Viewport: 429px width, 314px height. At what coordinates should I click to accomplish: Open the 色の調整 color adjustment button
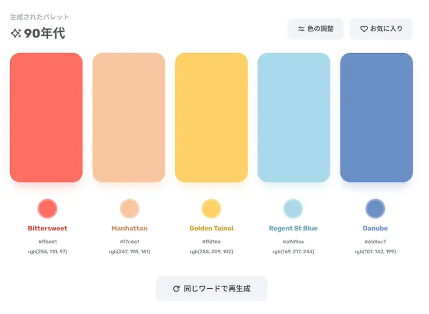click(x=315, y=29)
